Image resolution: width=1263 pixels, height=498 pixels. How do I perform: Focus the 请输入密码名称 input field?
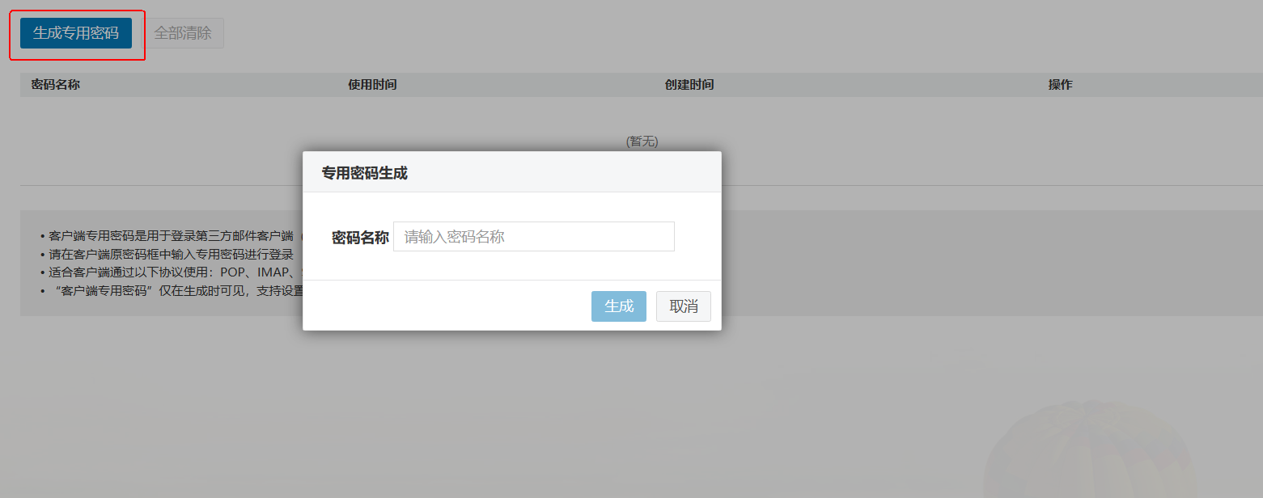(533, 237)
